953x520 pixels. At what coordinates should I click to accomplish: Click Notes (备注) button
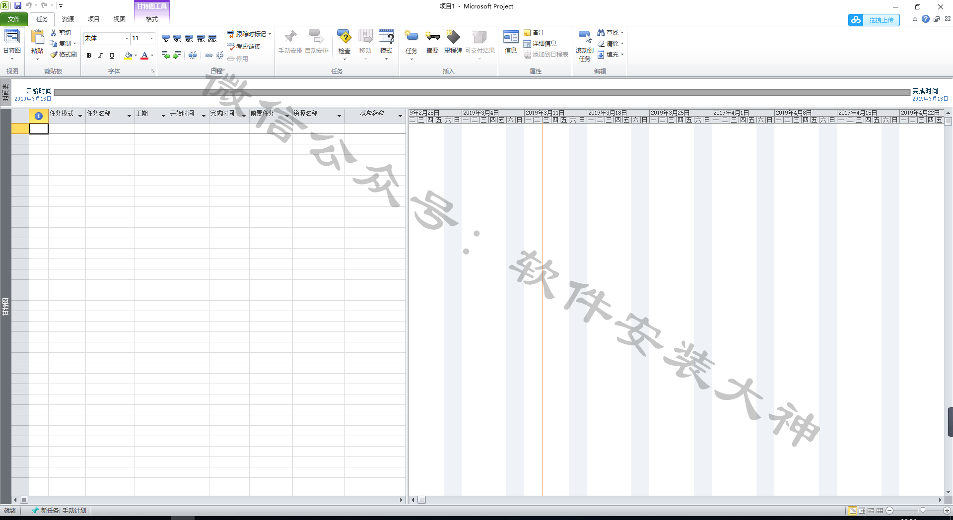click(534, 33)
